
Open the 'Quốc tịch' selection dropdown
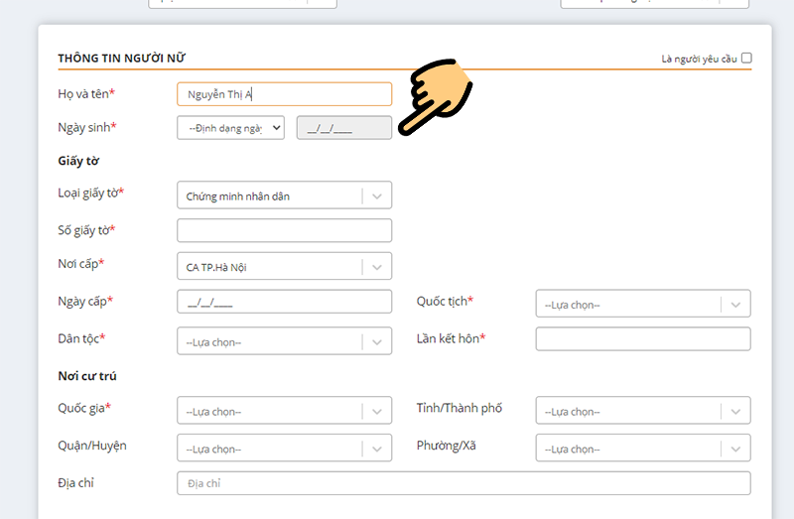click(x=643, y=304)
